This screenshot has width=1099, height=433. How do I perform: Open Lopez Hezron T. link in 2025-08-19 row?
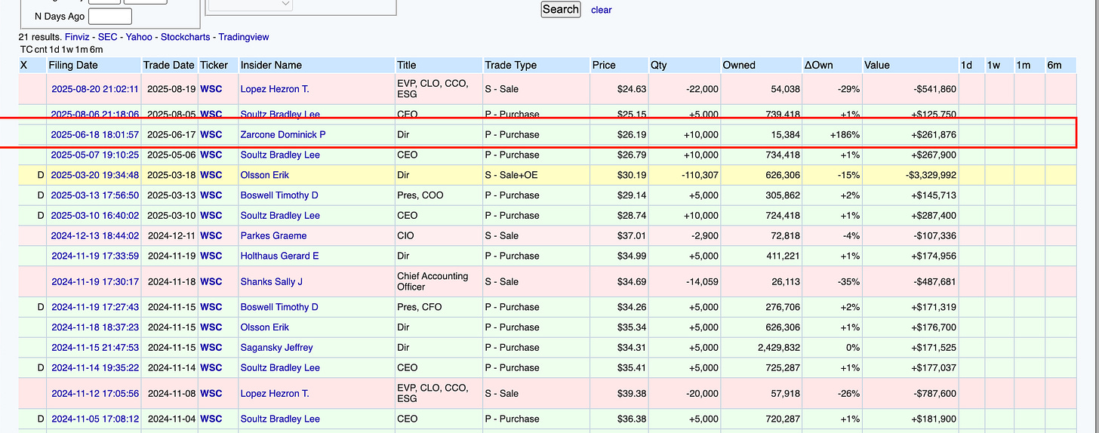click(x=275, y=89)
